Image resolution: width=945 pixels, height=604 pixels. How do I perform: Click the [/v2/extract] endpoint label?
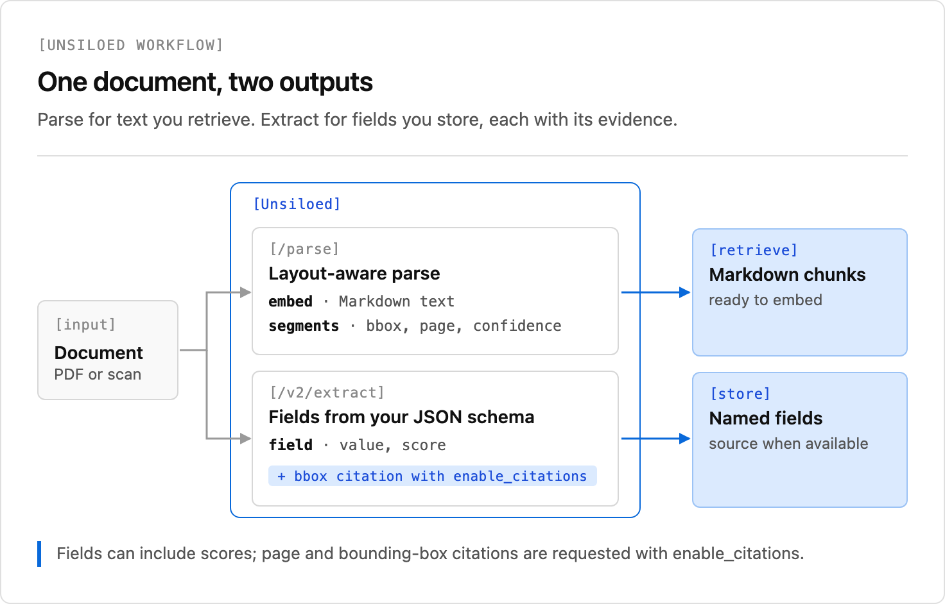(x=327, y=392)
